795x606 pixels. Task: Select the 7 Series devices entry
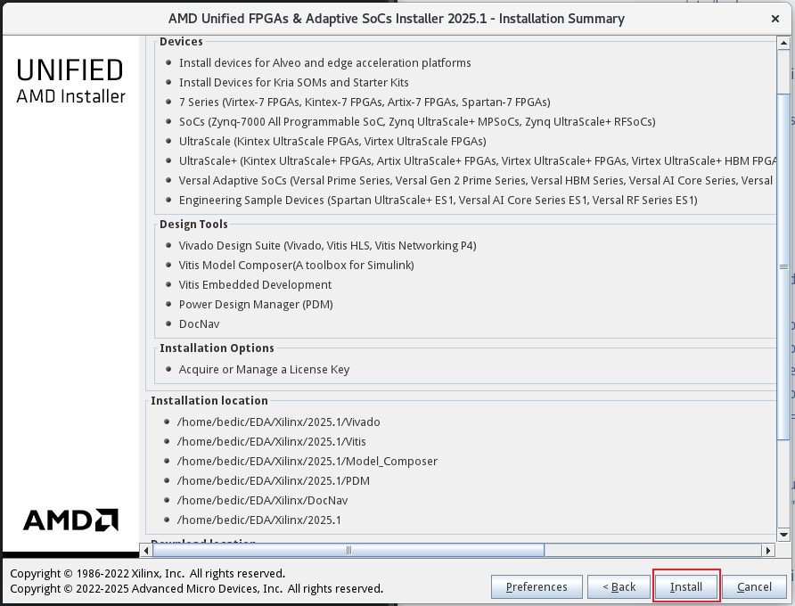point(364,102)
